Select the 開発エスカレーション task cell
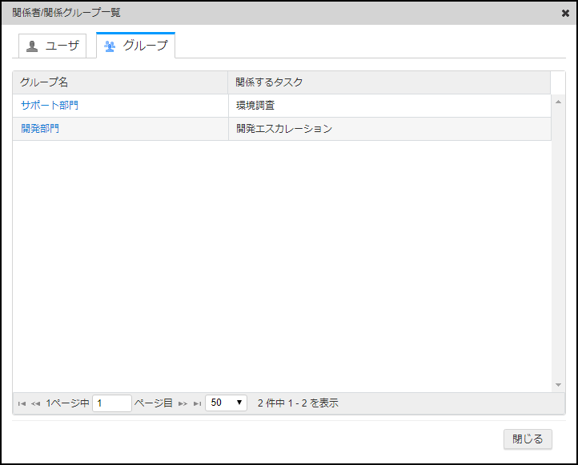 [284, 129]
